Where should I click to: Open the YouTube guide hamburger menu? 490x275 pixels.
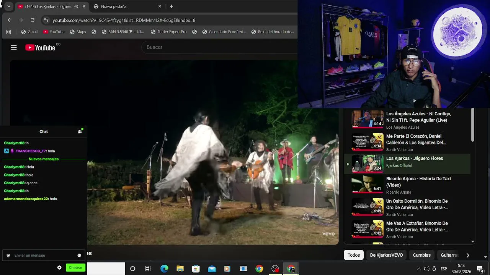click(x=14, y=47)
